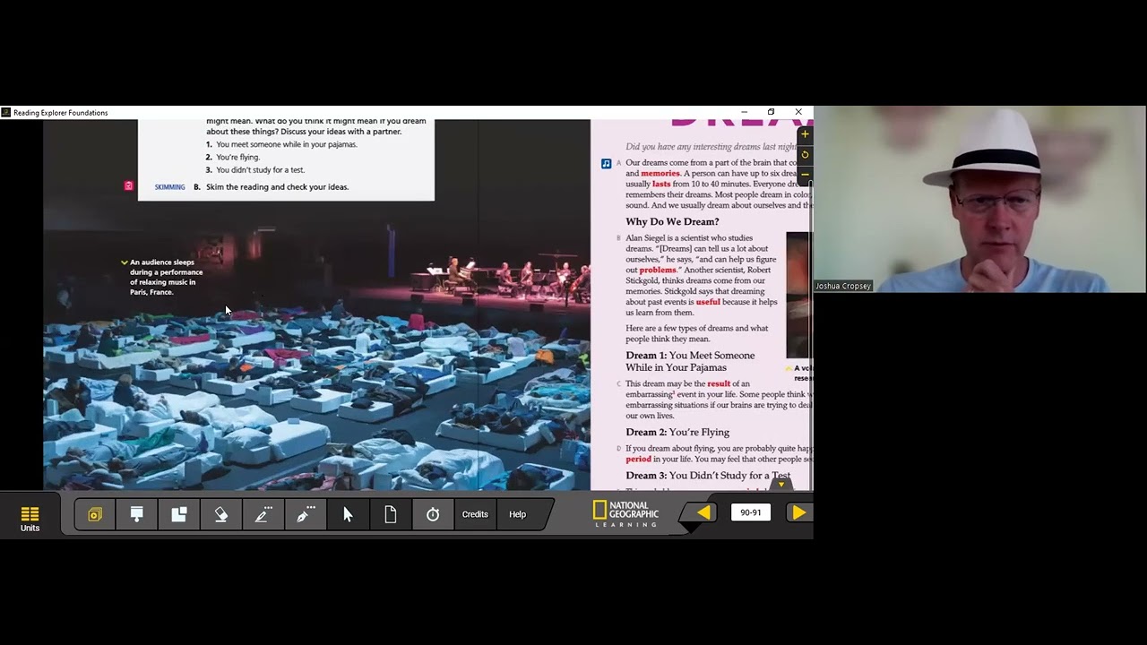Click heading "Dream 2: You're Flying"

tap(677, 432)
